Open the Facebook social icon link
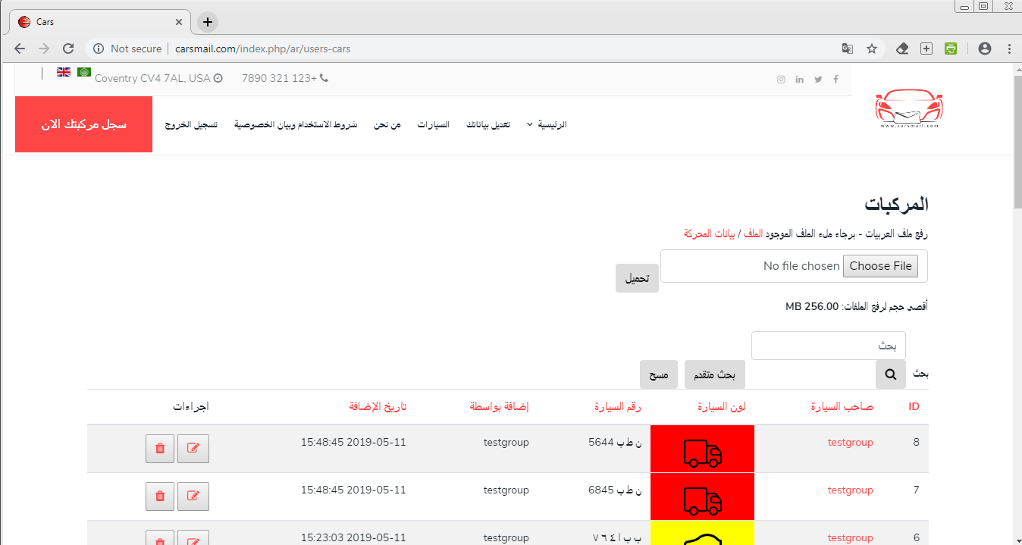Image resolution: width=1022 pixels, height=545 pixels. click(835, 80)
